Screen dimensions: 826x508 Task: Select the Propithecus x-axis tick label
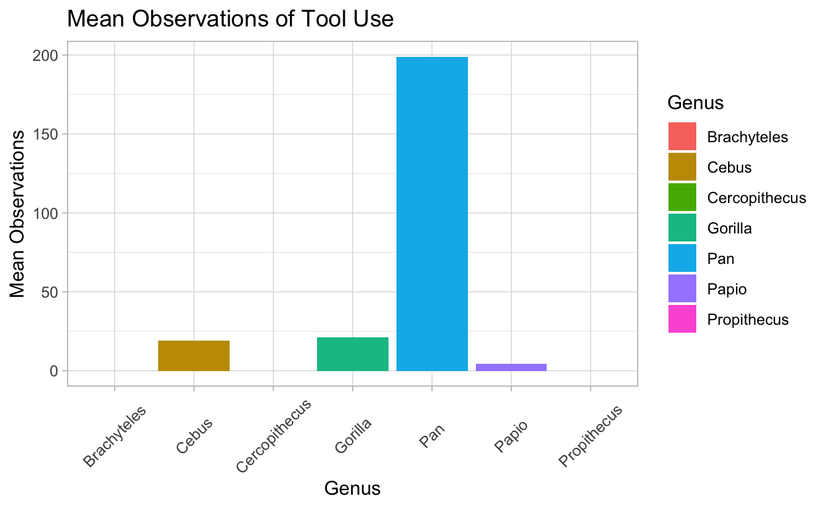(x=592, y=435)
